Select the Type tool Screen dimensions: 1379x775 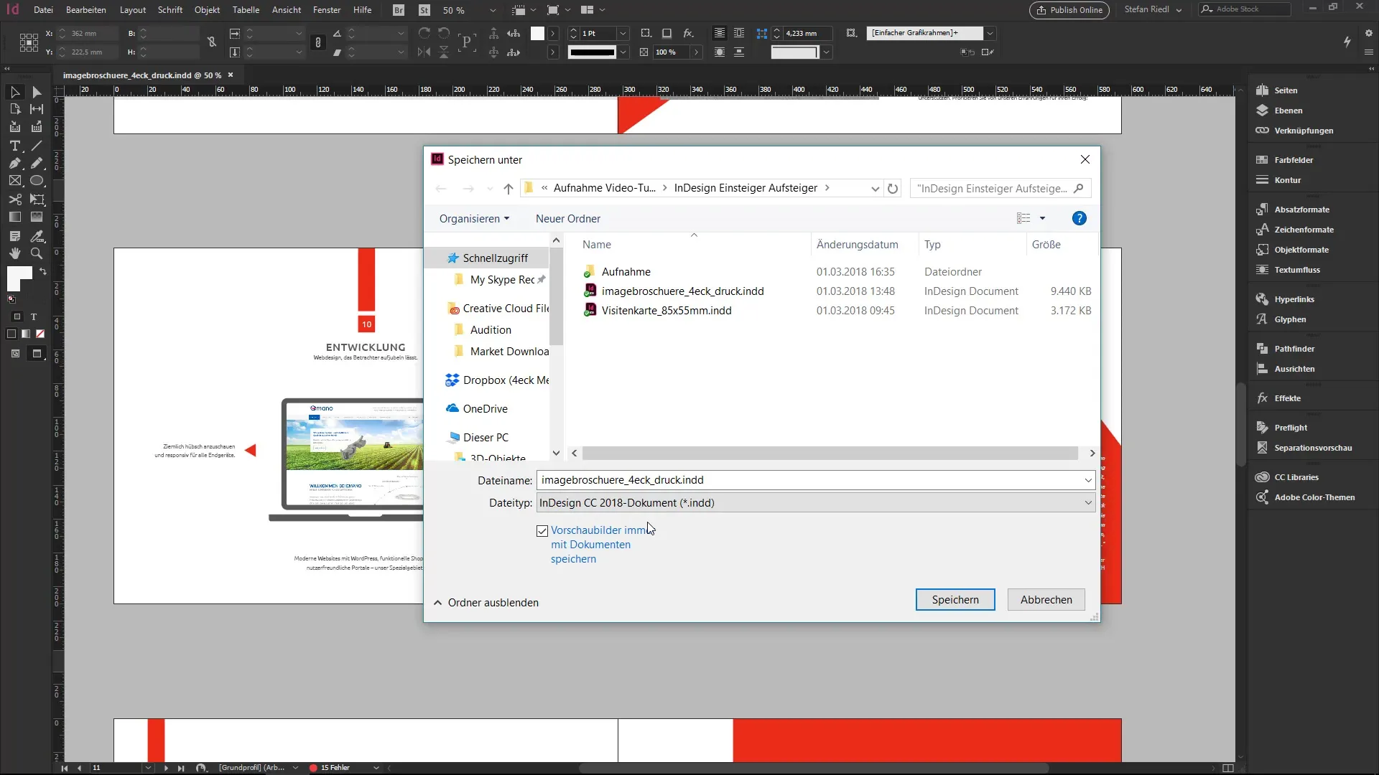14,146
